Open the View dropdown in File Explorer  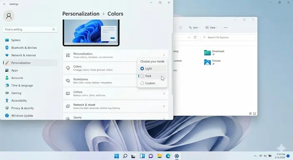211,27
